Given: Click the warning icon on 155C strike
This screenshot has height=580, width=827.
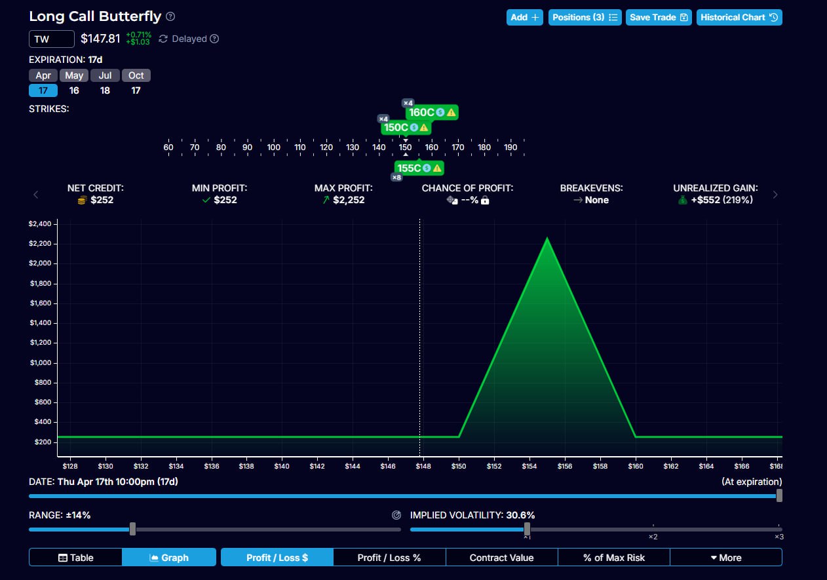Looking at the screenshot, I should 437,168.
